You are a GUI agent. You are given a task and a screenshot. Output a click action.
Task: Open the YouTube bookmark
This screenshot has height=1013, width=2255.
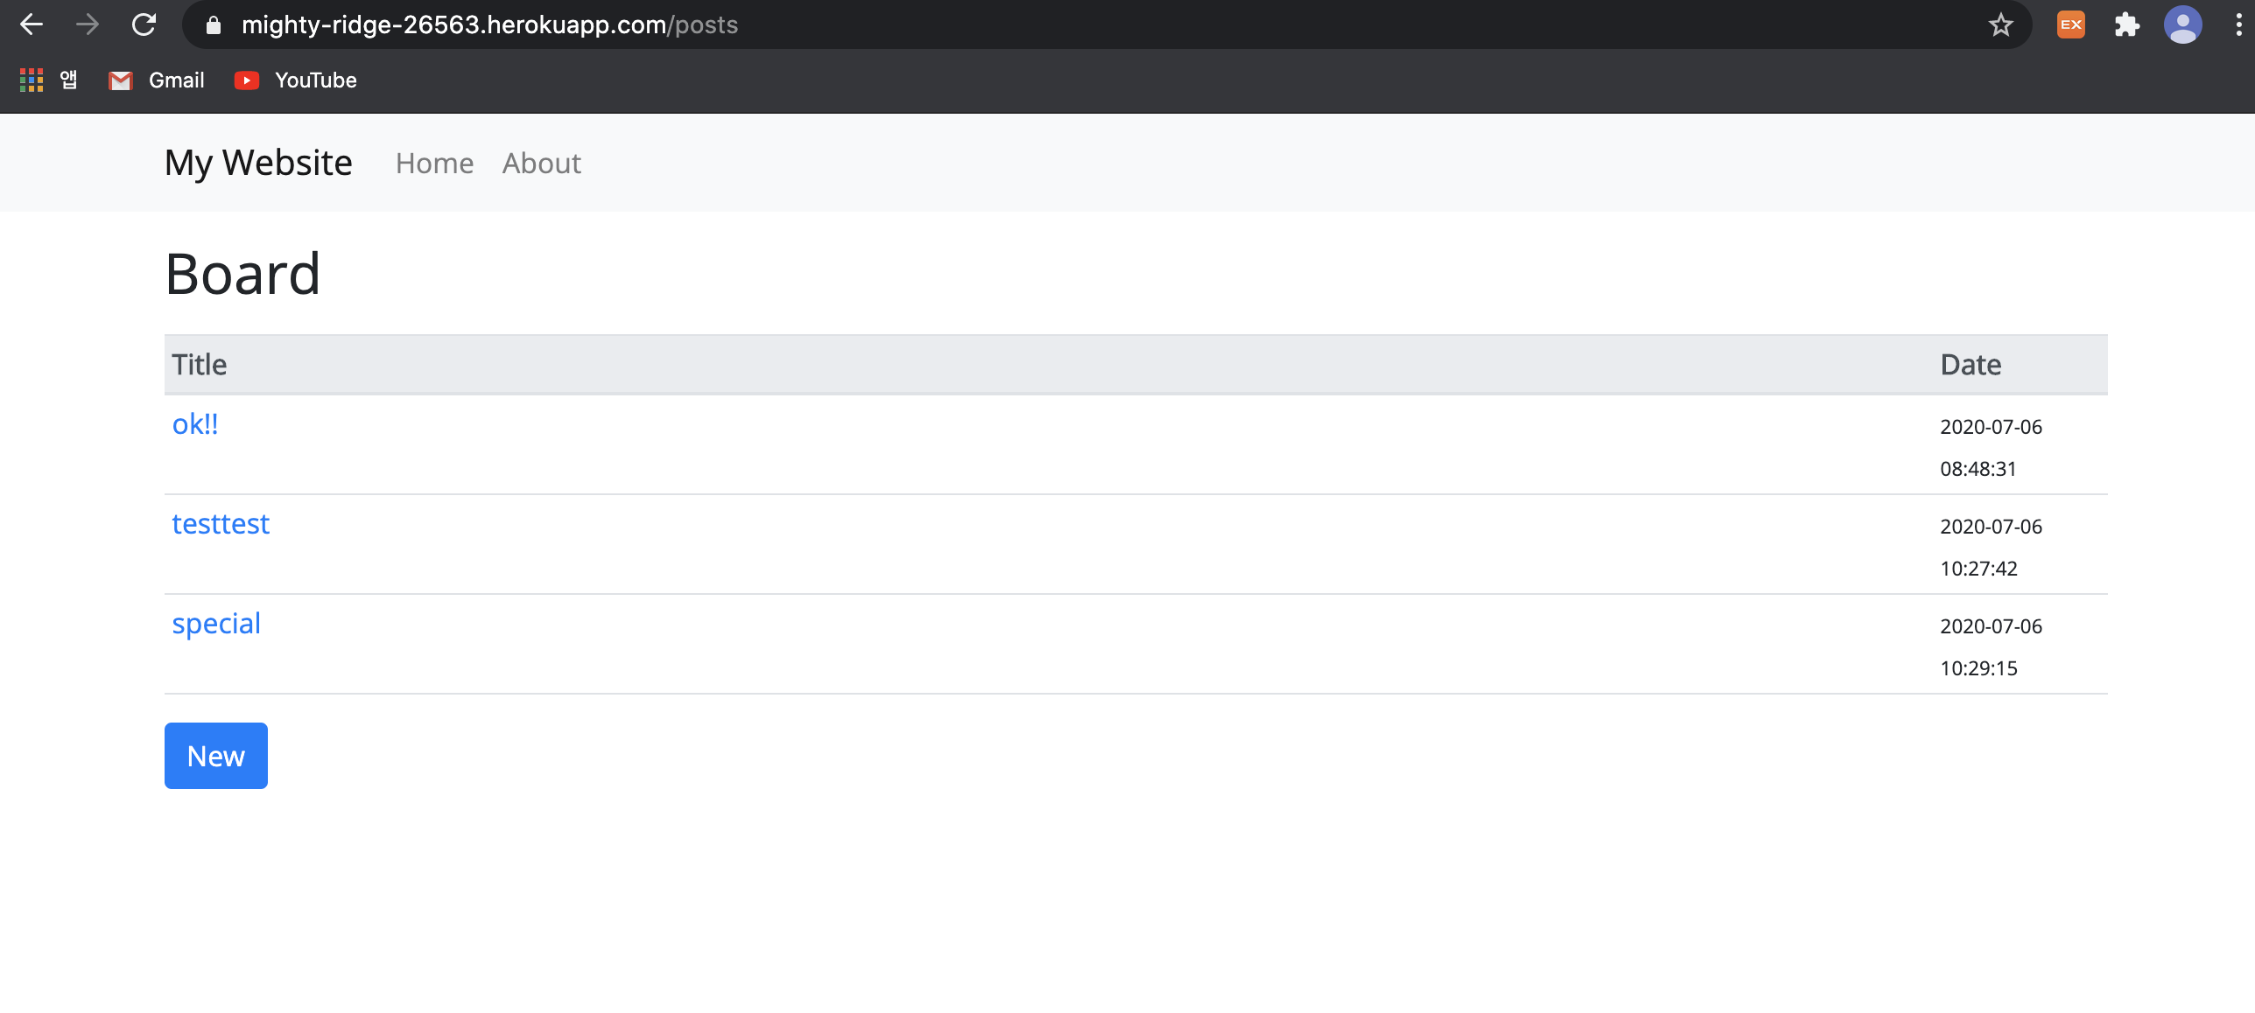(296, 80)
